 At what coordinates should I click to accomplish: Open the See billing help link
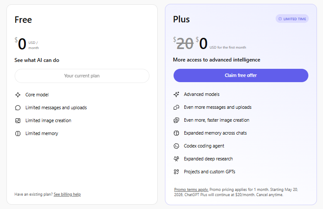[x=67, y=194]
